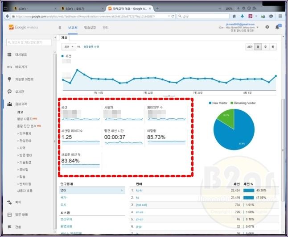This screenshot has width=288, height=237.
Task: Click the Shortcuts (바로가기) arrow icon
Action: click(x=9, y=67)
